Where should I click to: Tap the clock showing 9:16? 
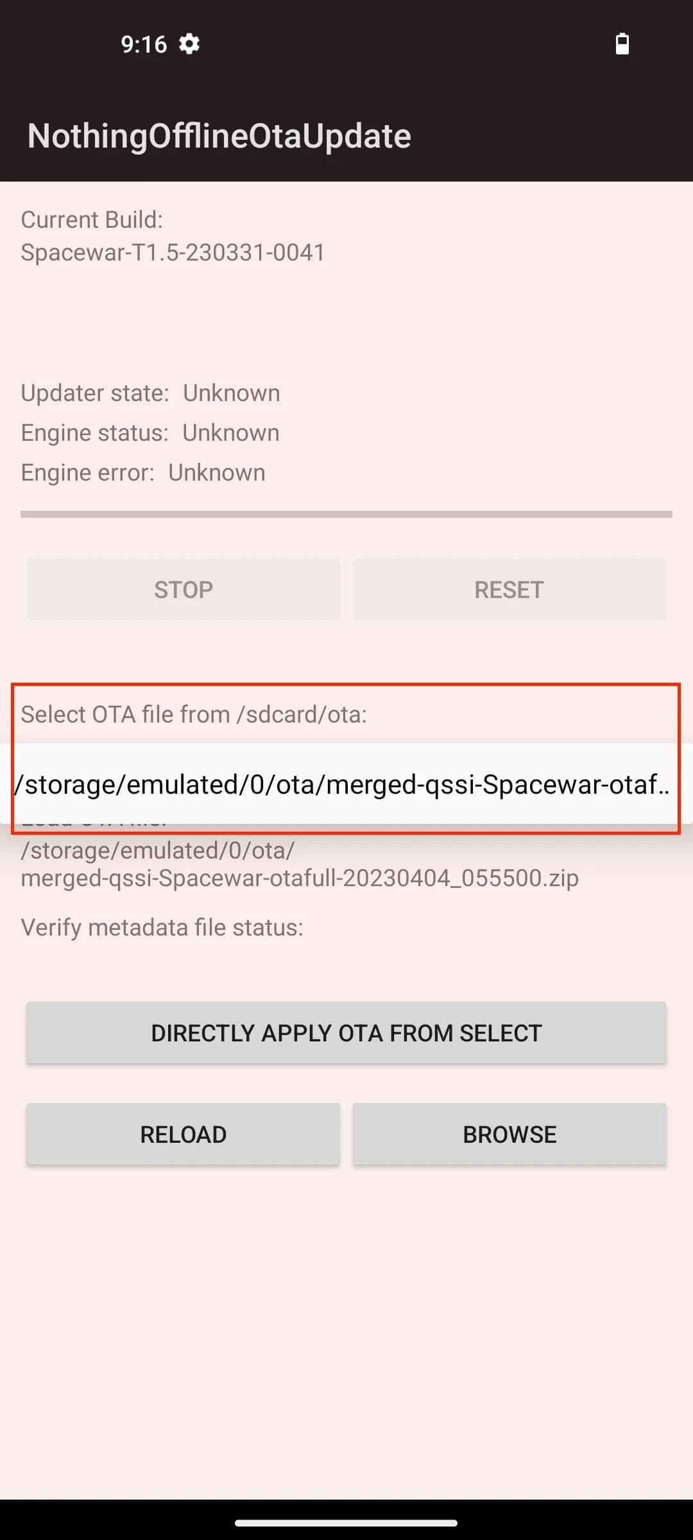pos(144,44)
